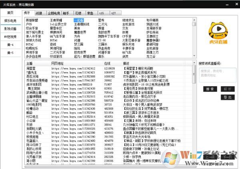Image resolution: width=240 pixels, height=169 pixels.
Task: Click the Huya tiger logo icon
Action: click(218, 33)
